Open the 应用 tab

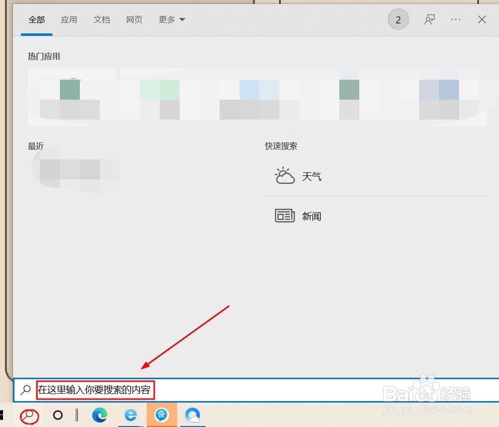tap(69, 20)
